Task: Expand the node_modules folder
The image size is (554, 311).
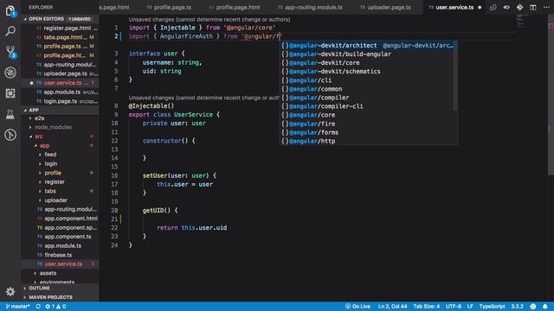Action: pos(53,127)
